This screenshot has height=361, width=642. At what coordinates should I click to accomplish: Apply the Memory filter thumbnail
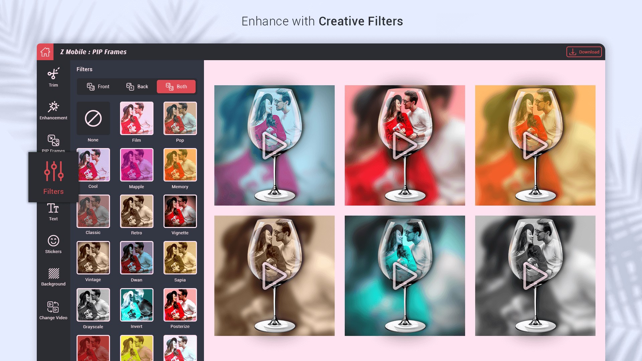[x=180, y=165]
